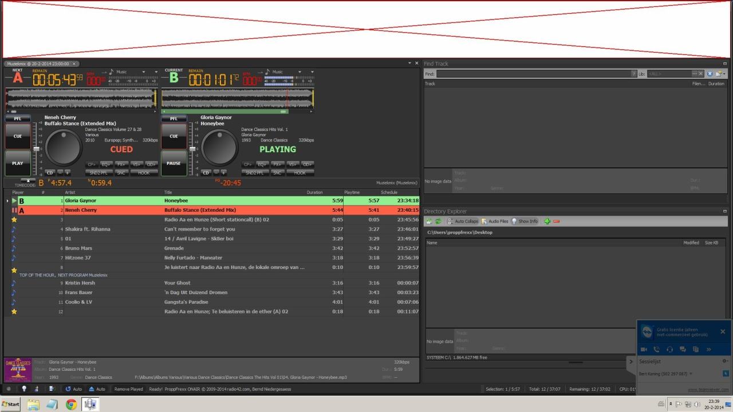Click the lightbulb icon in the status bar

click(x=24, y=389)
